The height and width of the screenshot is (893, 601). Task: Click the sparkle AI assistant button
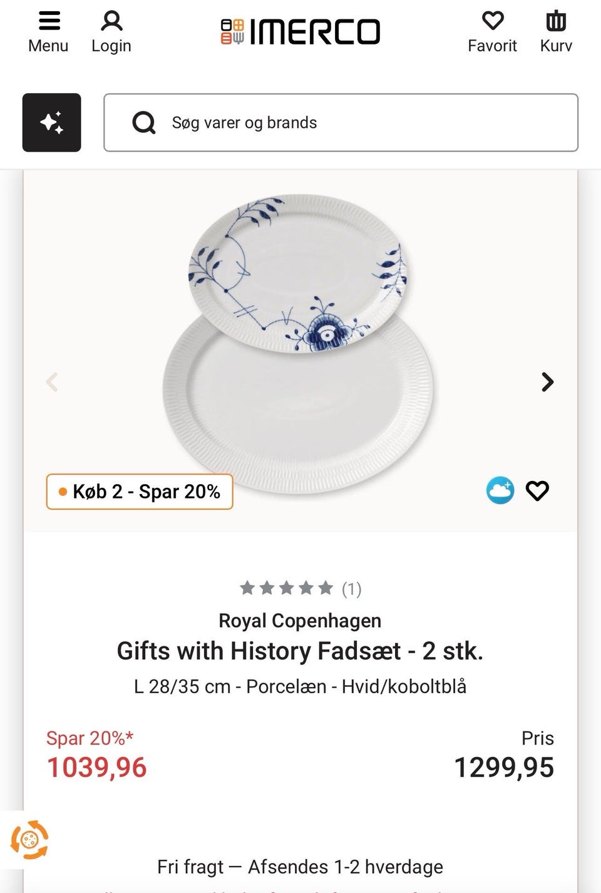tap(52, 123)
